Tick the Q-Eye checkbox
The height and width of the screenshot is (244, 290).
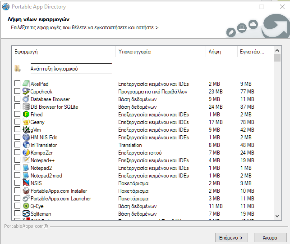coord(18,206)
